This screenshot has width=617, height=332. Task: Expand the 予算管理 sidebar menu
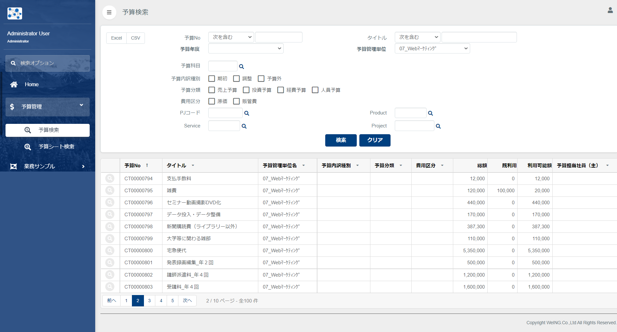click(x=47, y=107)
